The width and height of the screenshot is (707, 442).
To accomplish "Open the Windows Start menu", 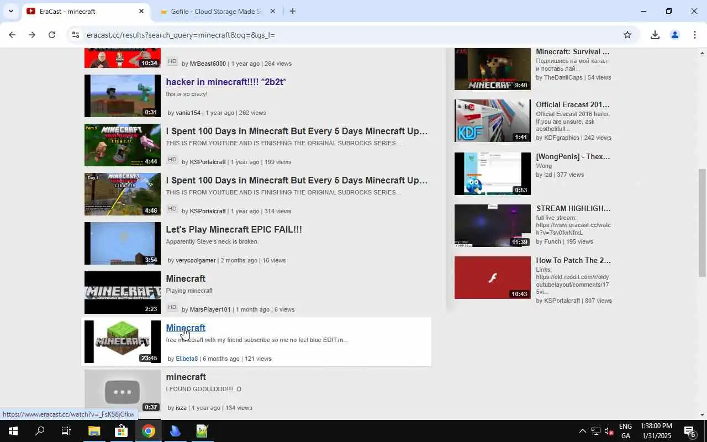I will coord(13,431).
